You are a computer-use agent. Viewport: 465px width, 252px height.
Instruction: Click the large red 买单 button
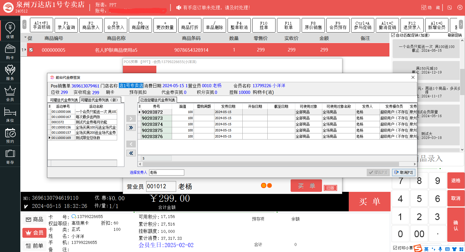point(369,201)
